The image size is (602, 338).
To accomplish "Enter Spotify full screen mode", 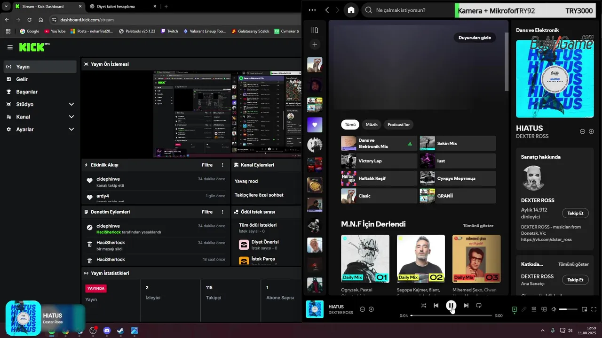I will [594, 309].
